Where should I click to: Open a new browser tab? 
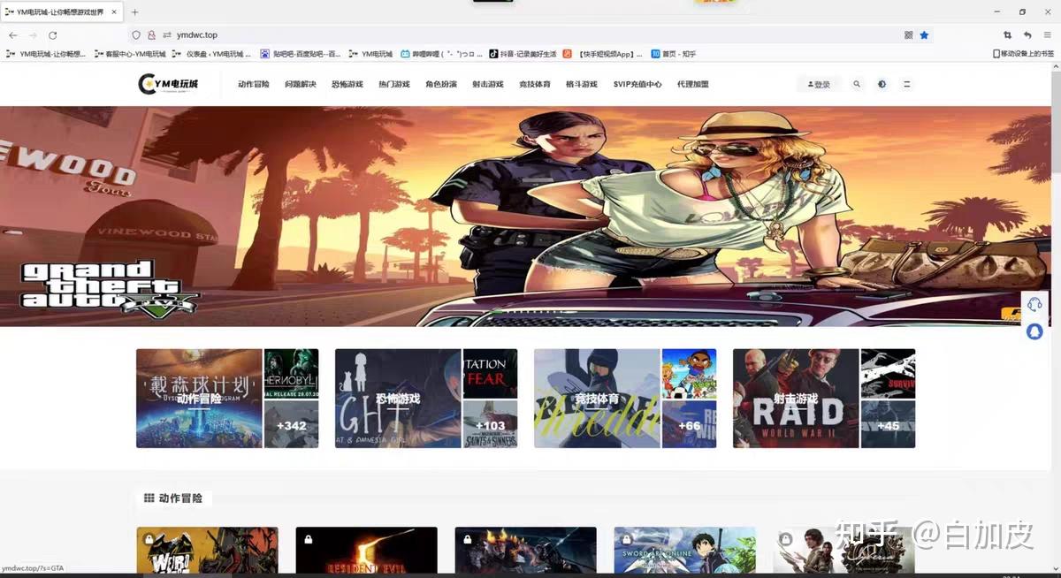point(134,12)
